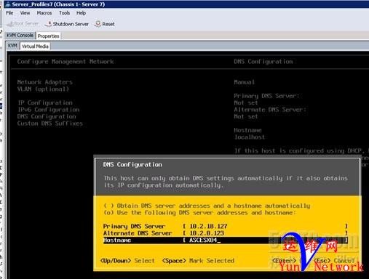Open the Help menu

tap(81, 13)
